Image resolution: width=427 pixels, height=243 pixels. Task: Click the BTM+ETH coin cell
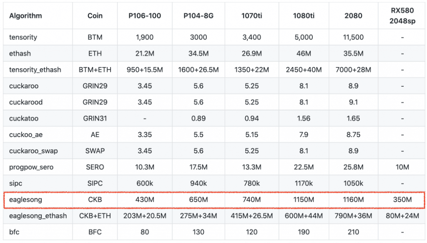(95, 70)
